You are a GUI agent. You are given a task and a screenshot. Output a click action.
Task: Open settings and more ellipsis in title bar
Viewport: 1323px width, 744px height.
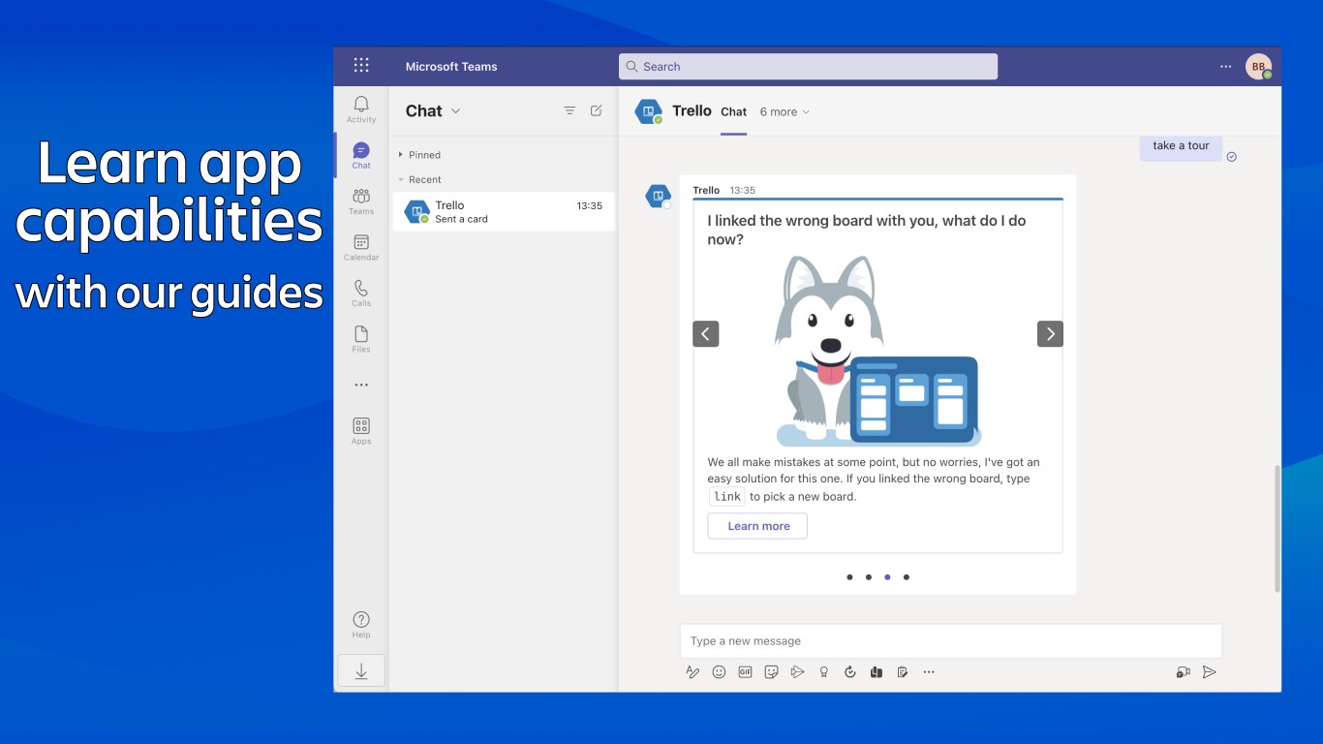pos(1226,67)
